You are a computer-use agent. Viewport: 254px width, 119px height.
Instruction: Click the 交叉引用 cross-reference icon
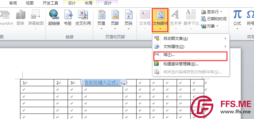[x=83, y=14]
